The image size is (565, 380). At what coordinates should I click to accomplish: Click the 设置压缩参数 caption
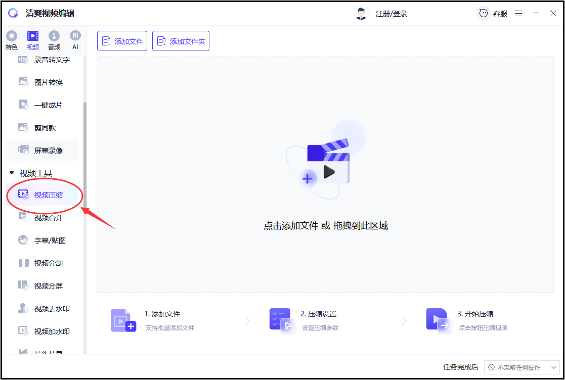point(320,328)
